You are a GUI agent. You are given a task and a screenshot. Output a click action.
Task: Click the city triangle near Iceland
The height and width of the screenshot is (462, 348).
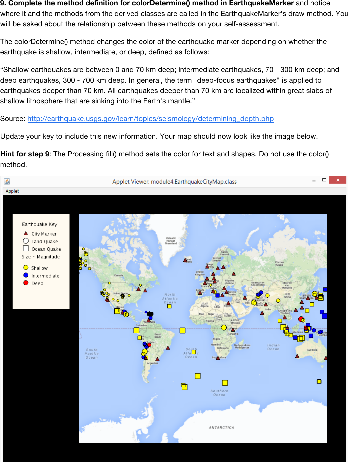185,260
